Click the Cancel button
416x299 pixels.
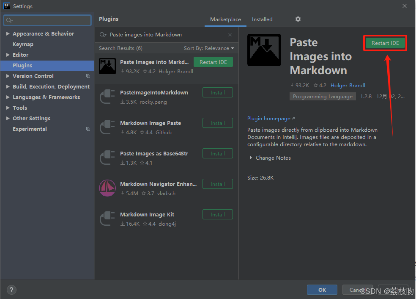tap(357, 290)
